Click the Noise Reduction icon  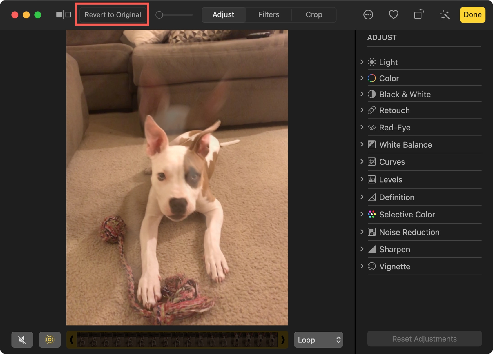coord(371,232)
